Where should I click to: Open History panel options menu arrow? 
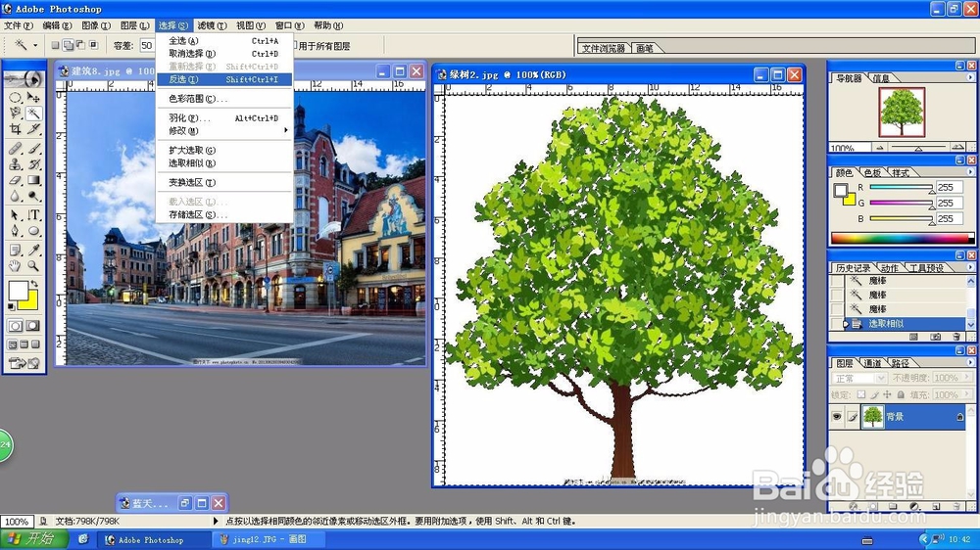pyautogui.click(x=970, y=267)
